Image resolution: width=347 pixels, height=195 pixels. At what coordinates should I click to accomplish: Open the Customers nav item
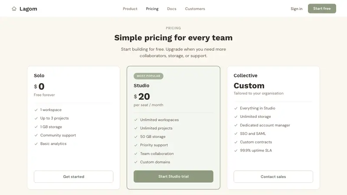pos(195,9)
